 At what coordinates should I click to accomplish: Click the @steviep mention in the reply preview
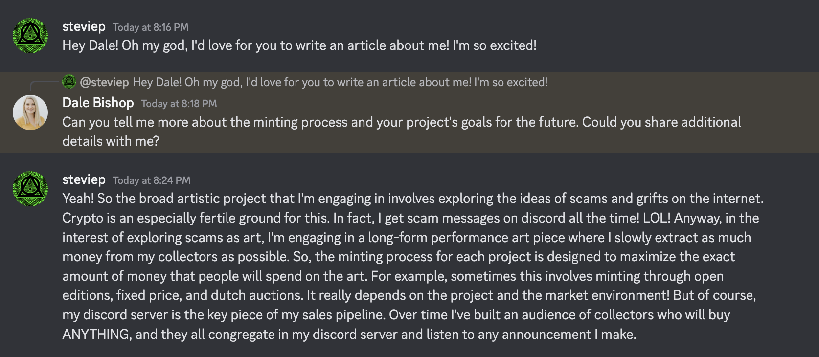click(x=104, y=82)
